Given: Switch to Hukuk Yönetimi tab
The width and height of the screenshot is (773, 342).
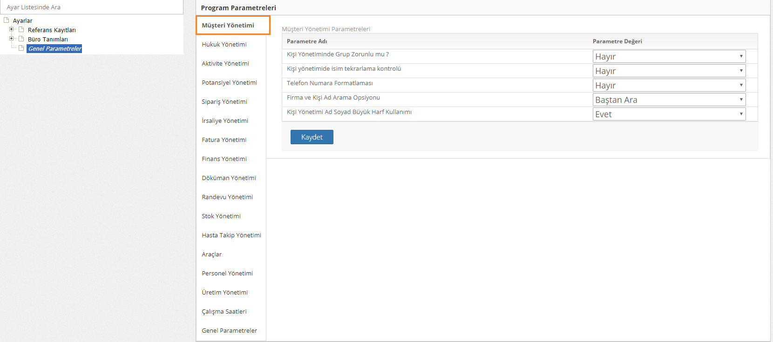Looking at the screenshot, I should (224, 45).
